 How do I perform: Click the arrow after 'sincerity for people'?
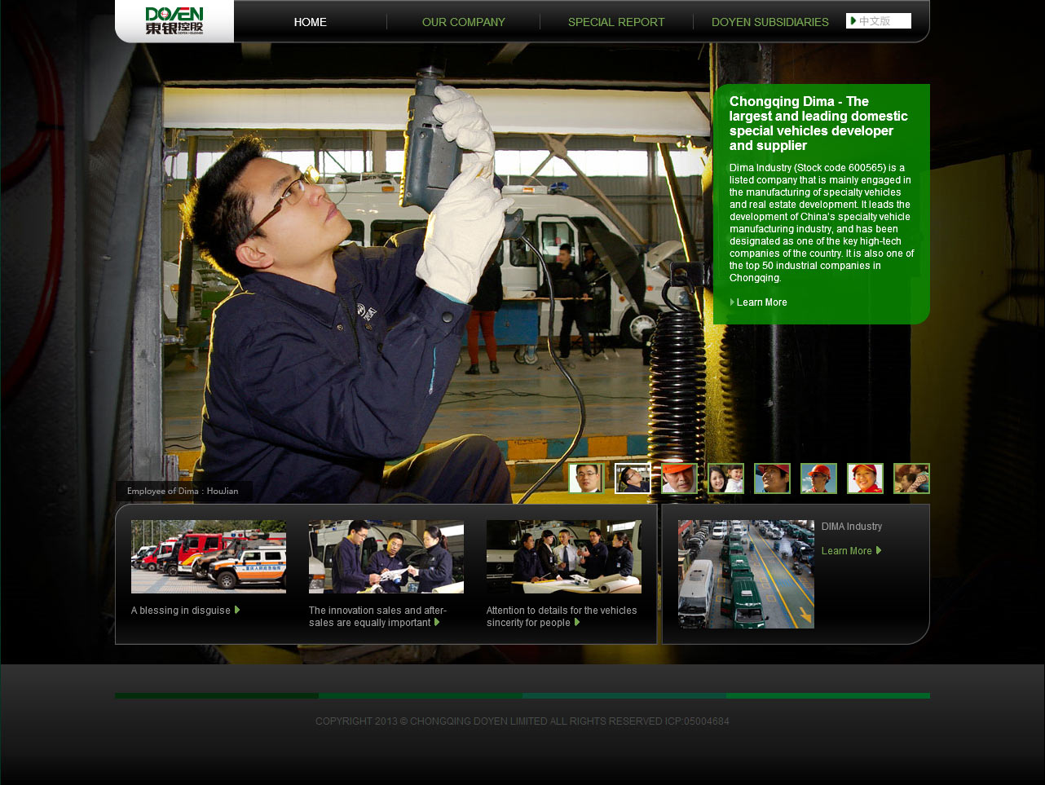click(x=577, y=622)
